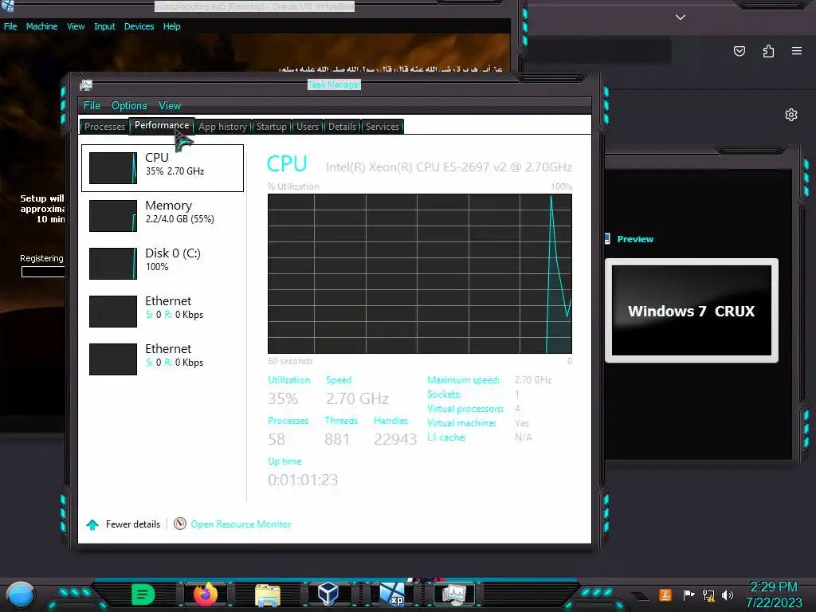Click the Start orb button
The width and height of the screenshot is (816, 612).
click(x=21, y=595)
